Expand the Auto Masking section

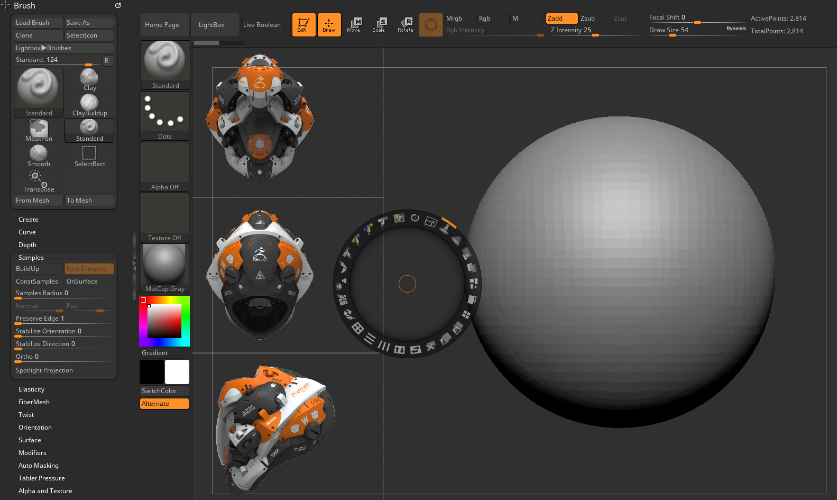point(39,466)
